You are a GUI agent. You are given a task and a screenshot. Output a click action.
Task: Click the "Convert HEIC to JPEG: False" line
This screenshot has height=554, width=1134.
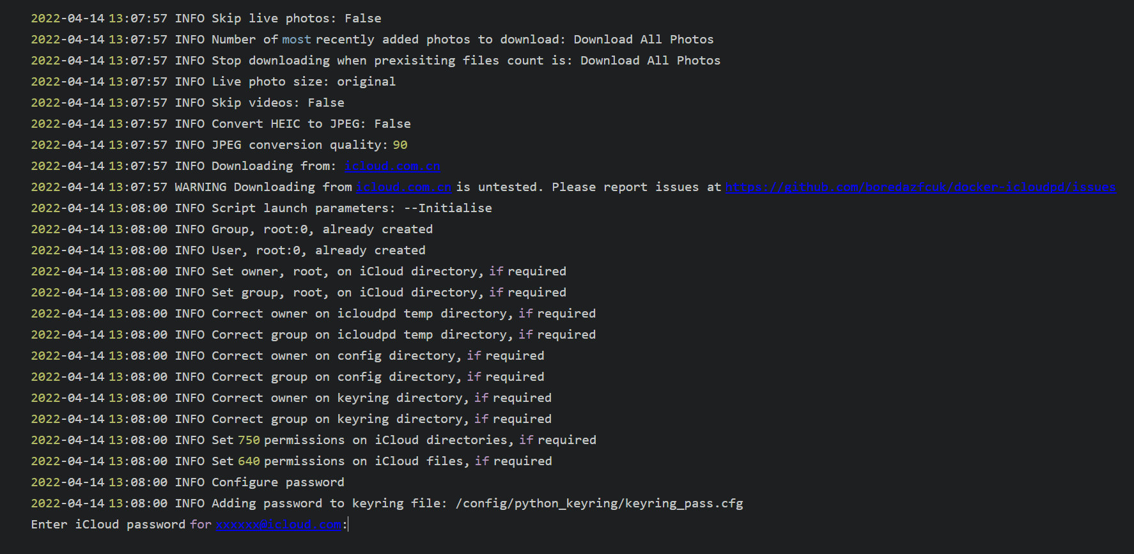[311, 124]
